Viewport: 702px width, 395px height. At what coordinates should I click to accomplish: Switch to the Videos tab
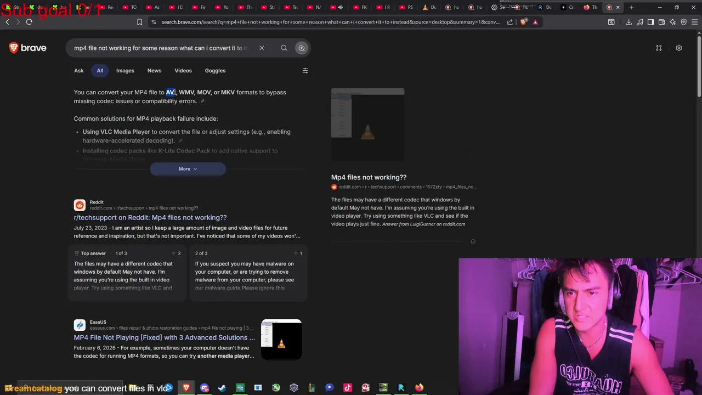pos(183,70)
